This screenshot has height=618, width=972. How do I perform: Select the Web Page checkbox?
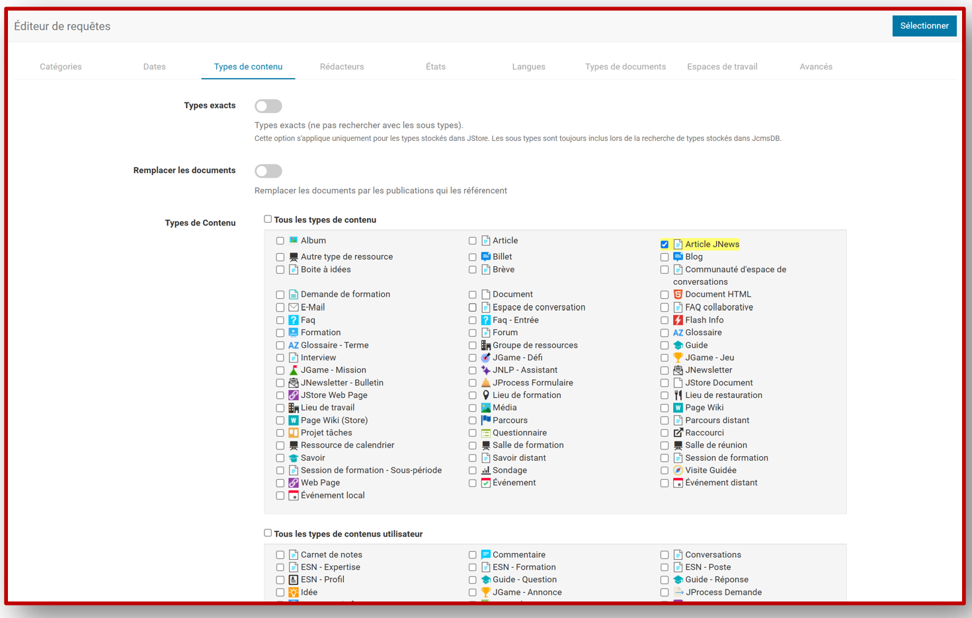pos(280,484)
